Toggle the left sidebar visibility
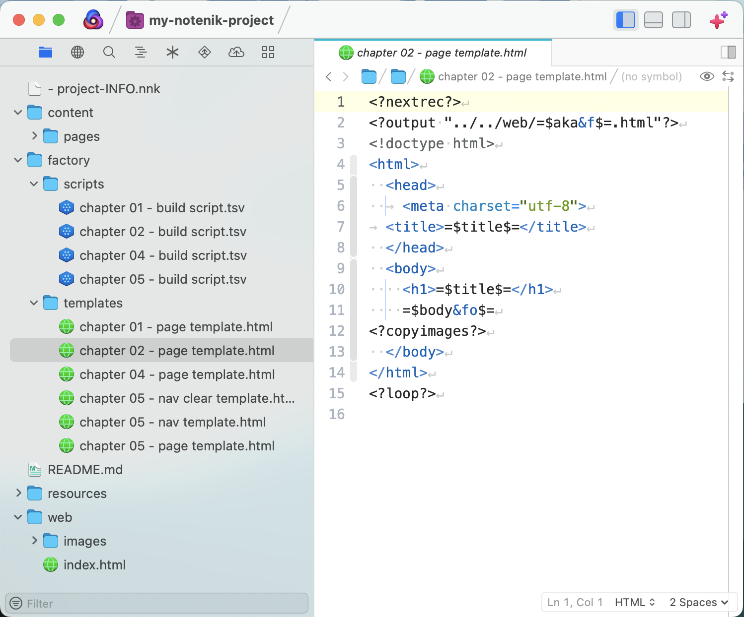This screenshot has height=617, width=744. pos(626,20)
